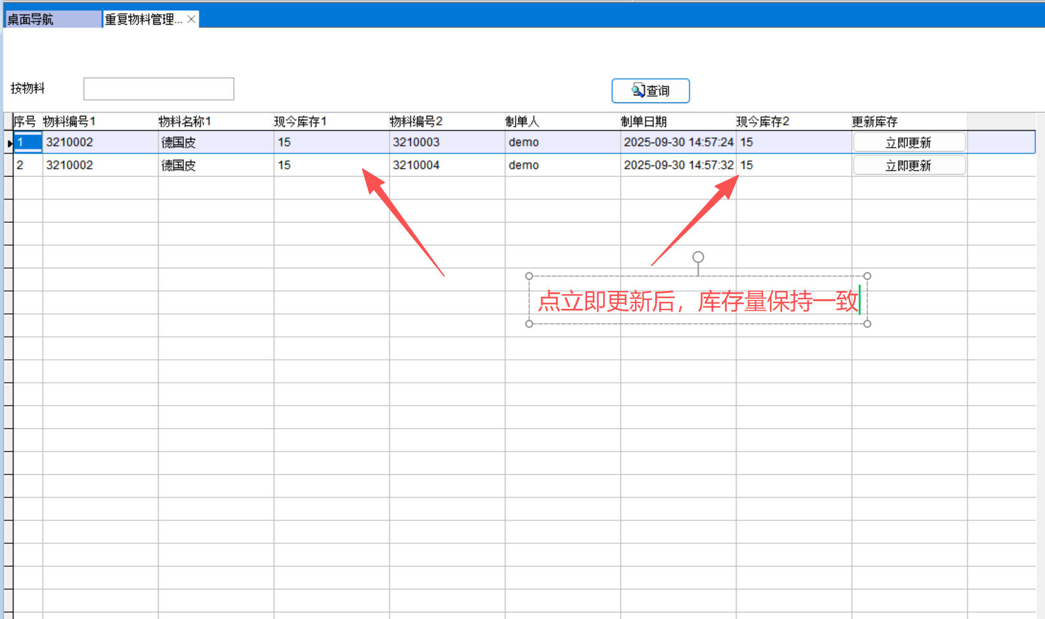Select the cell containing 3210003

(x=446, y=142)
